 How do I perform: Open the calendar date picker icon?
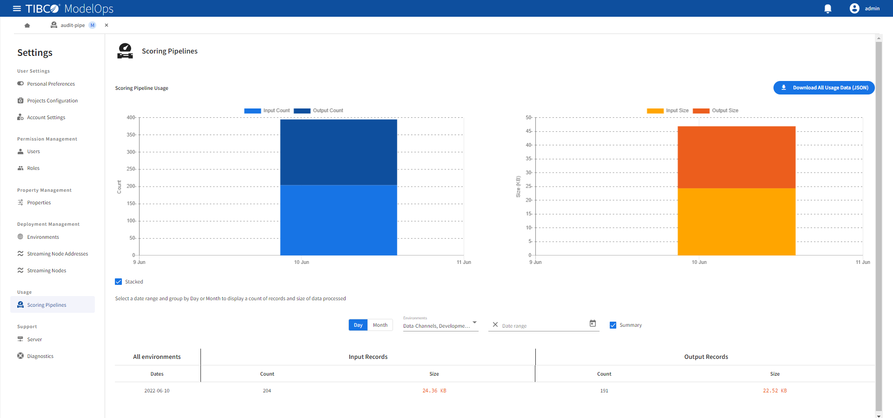click(593, 324)
